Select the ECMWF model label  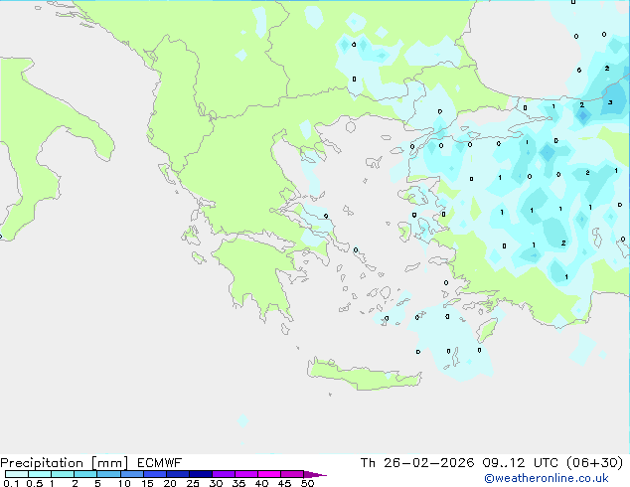point(160,463)
